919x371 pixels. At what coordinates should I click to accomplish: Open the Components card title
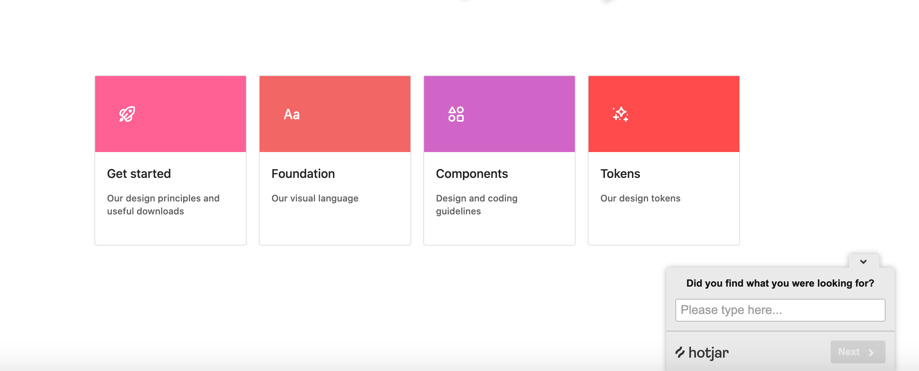click(472, 174)
